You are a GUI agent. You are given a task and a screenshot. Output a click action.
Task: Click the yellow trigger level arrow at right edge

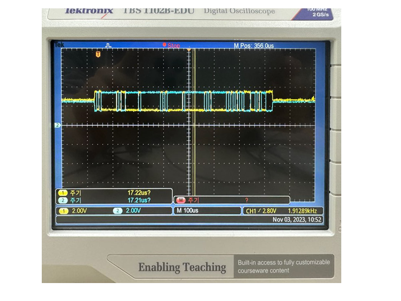[313, 99]
